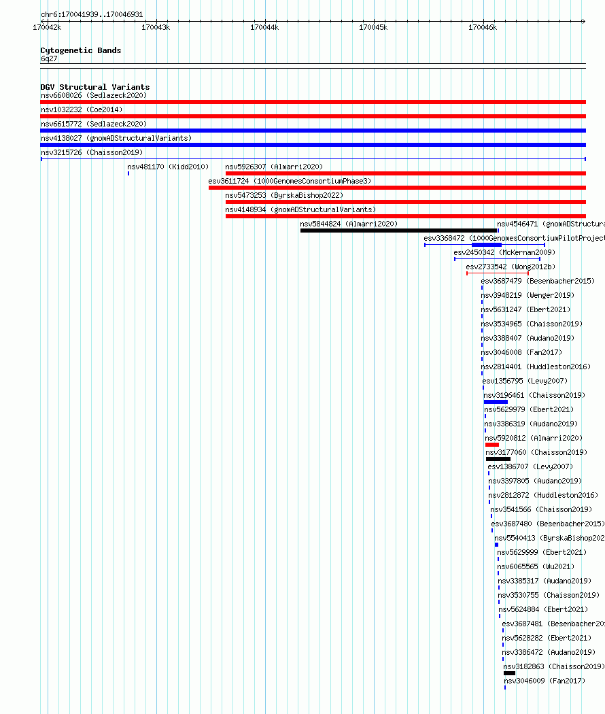Open variant nsv5629979 (Ebert2021)
Screen dimensions: 605x714
tap(529, 409)
